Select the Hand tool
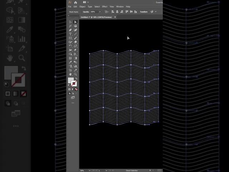The image size is (229, 172). click(70, 74)
